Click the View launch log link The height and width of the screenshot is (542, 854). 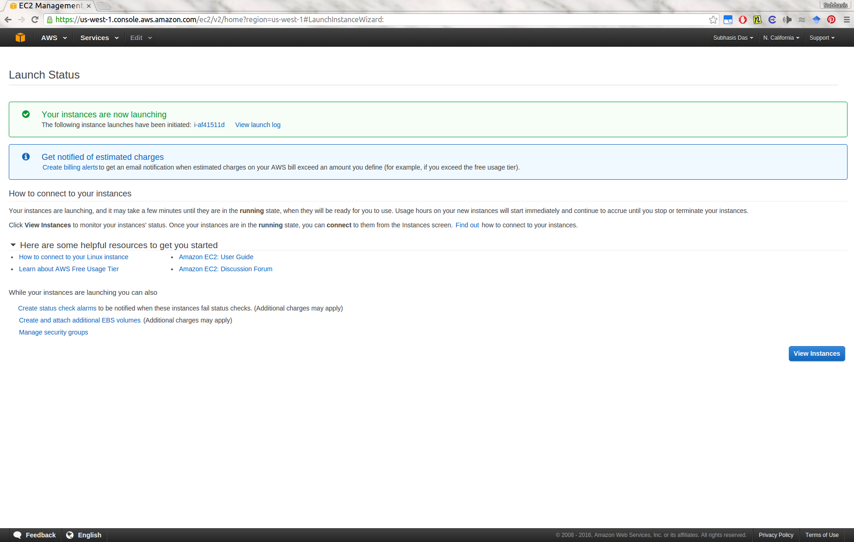258,125
